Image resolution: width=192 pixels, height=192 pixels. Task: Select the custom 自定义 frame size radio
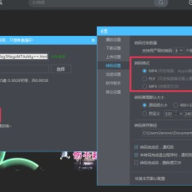pyautogui.click(x=145, y=114)
